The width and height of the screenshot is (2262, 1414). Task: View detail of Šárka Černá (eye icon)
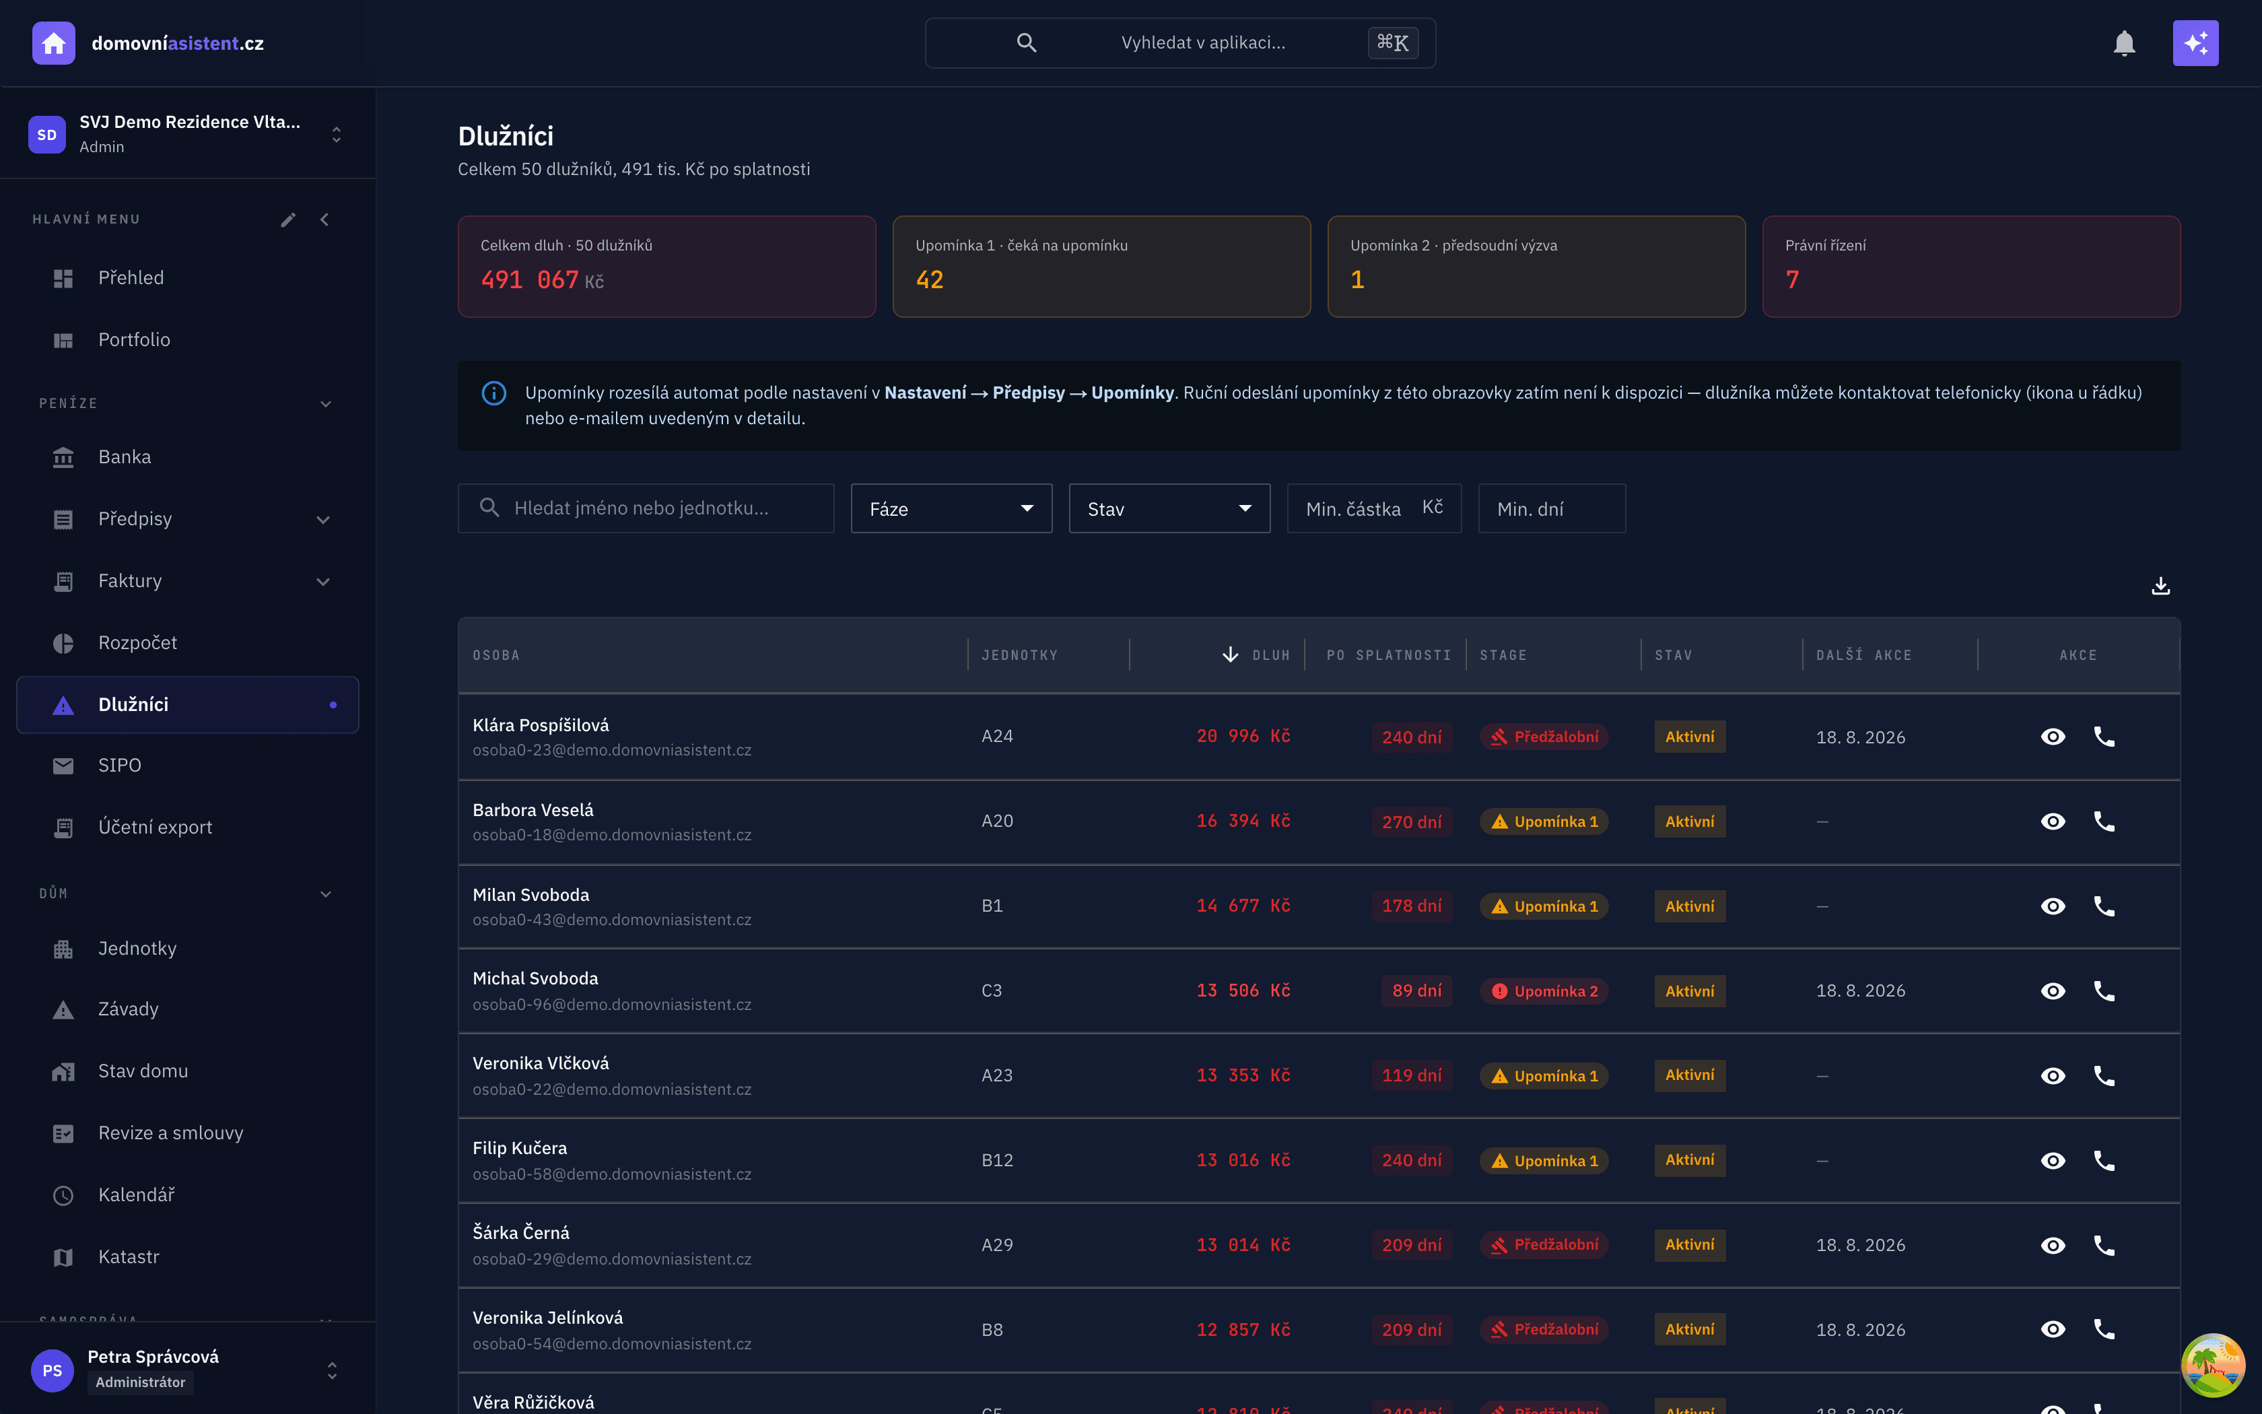pos(2053,1246)
